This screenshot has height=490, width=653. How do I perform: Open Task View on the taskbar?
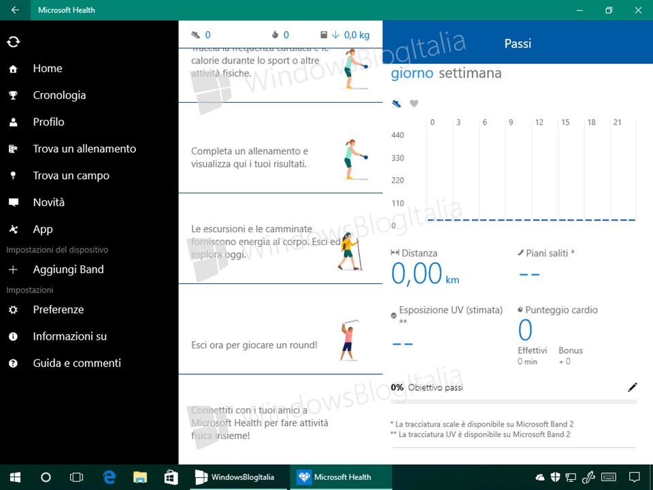[77, 477]
